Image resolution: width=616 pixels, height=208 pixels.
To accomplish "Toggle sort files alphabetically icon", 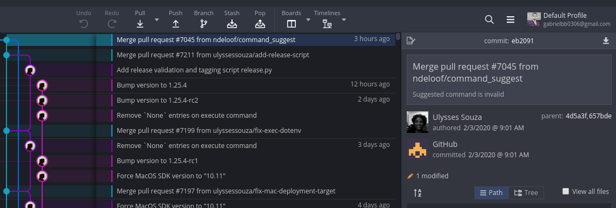I will (x=418, y=193).
